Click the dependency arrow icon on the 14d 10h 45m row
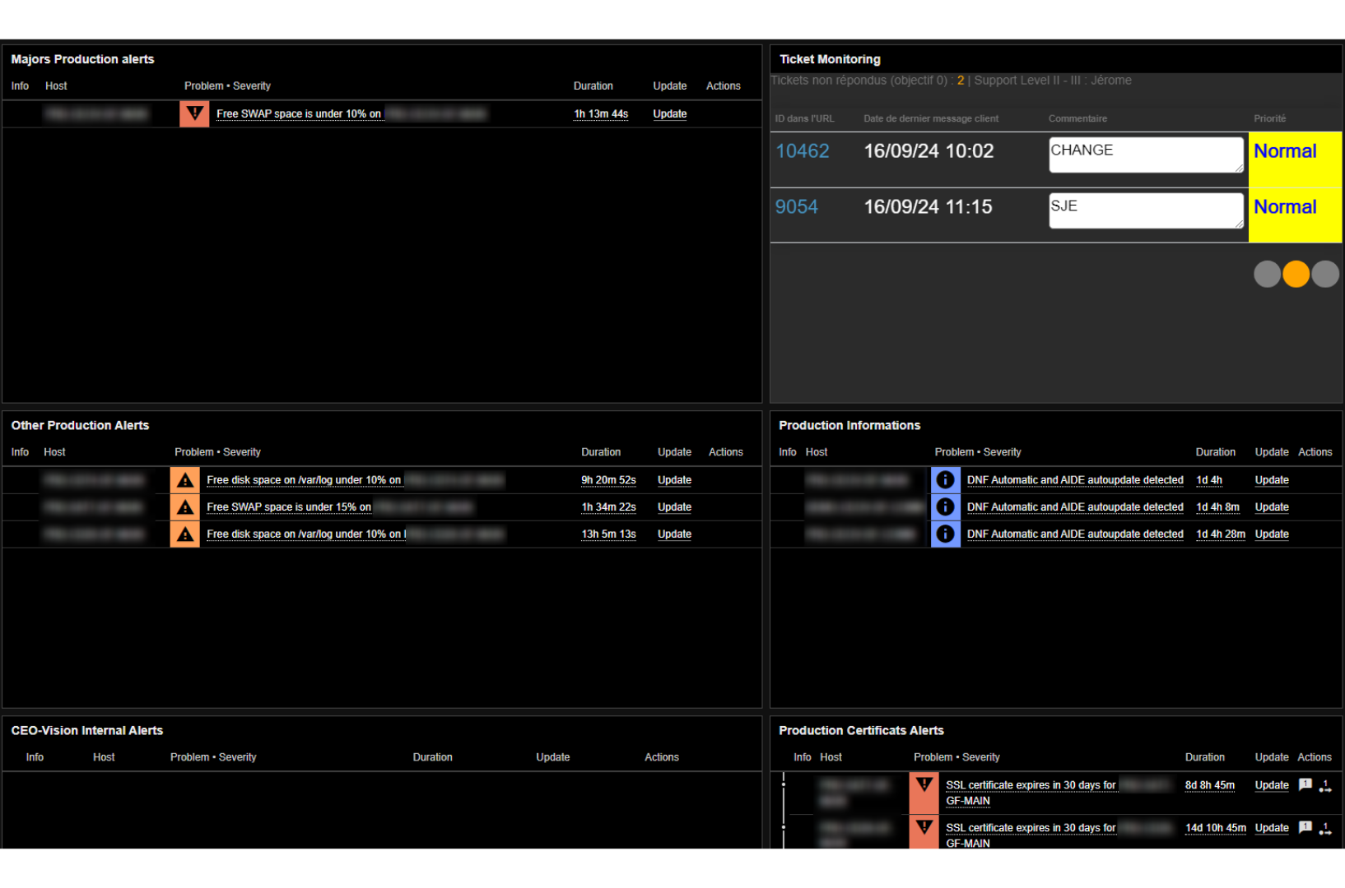 [x=1324, y=829]
